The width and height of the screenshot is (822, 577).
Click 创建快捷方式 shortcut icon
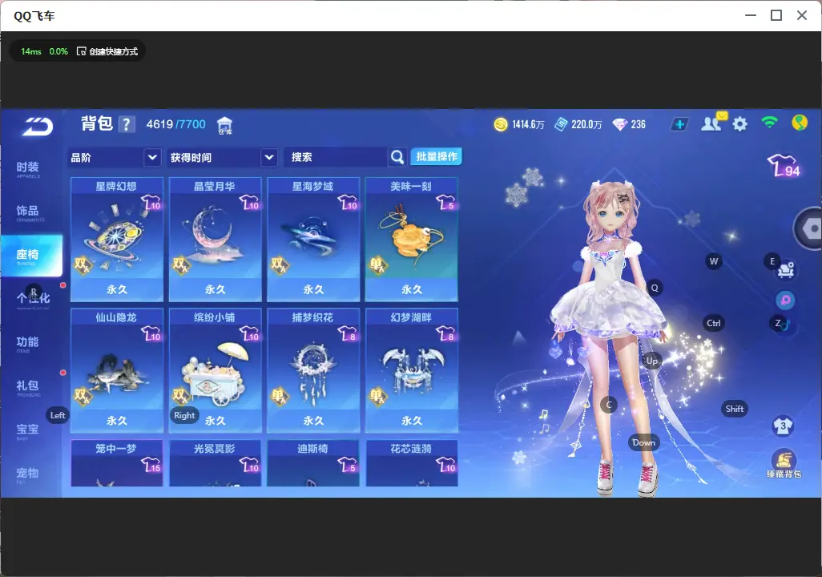pos(81,50)
